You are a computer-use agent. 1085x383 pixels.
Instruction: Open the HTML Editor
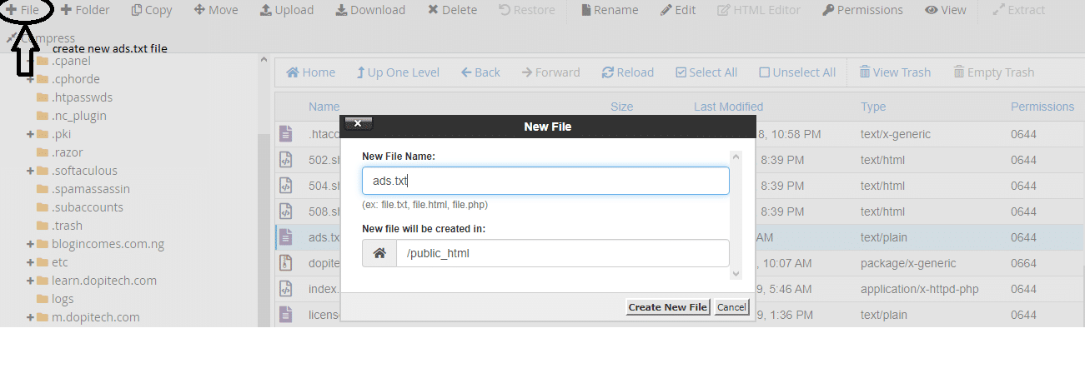pyautogui.click(x=759, y=10)
